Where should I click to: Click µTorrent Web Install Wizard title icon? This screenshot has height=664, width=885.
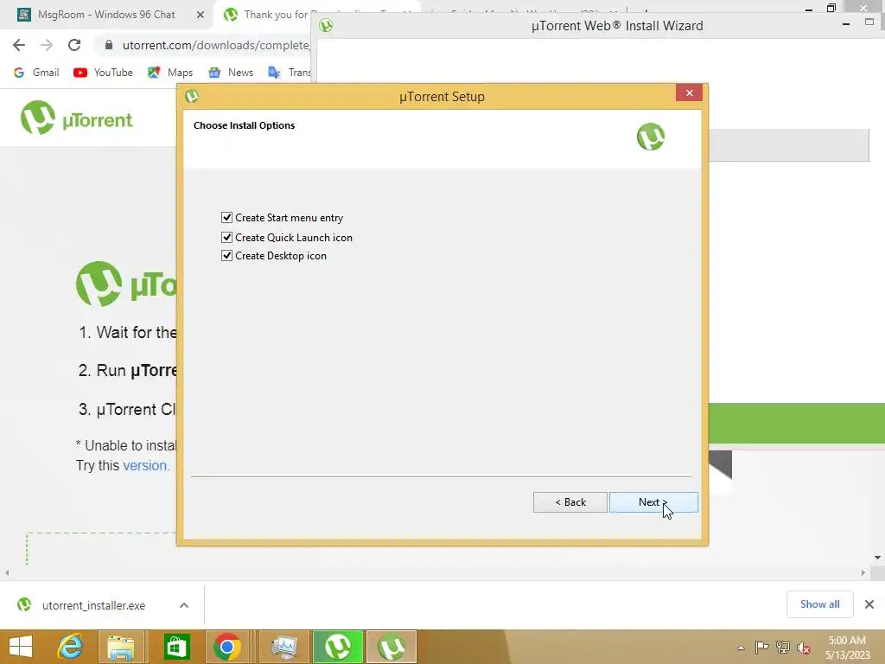click(326, 25)
